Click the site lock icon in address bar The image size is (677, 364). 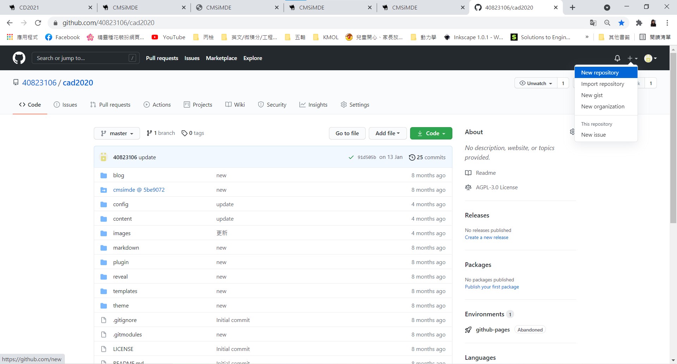(x=55, y=23)
